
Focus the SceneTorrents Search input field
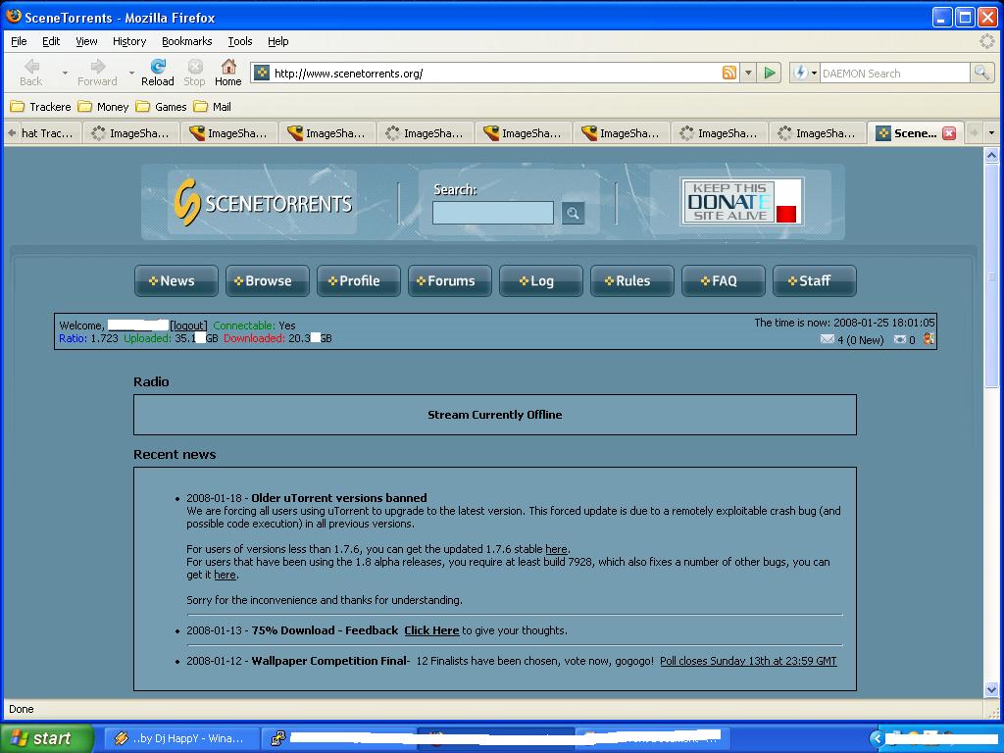tap(493, 213)
